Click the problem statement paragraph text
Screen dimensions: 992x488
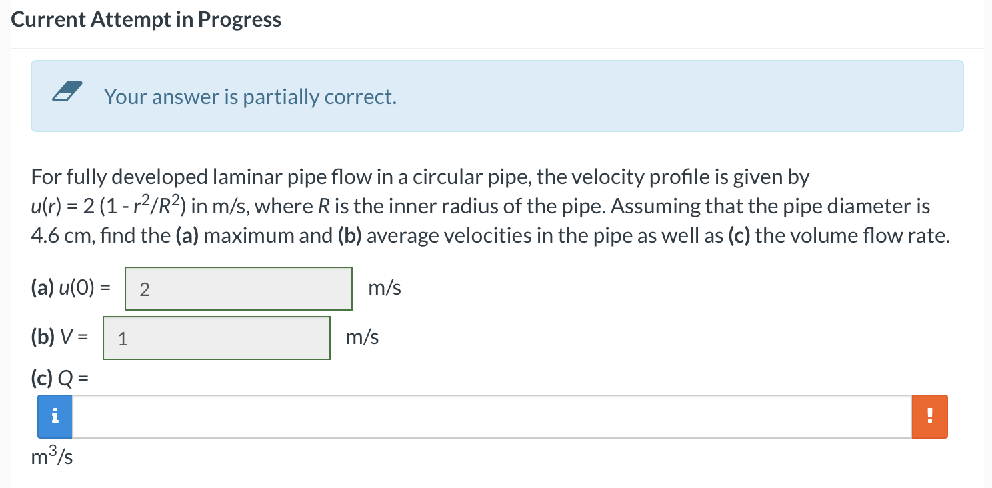point(467,205)
